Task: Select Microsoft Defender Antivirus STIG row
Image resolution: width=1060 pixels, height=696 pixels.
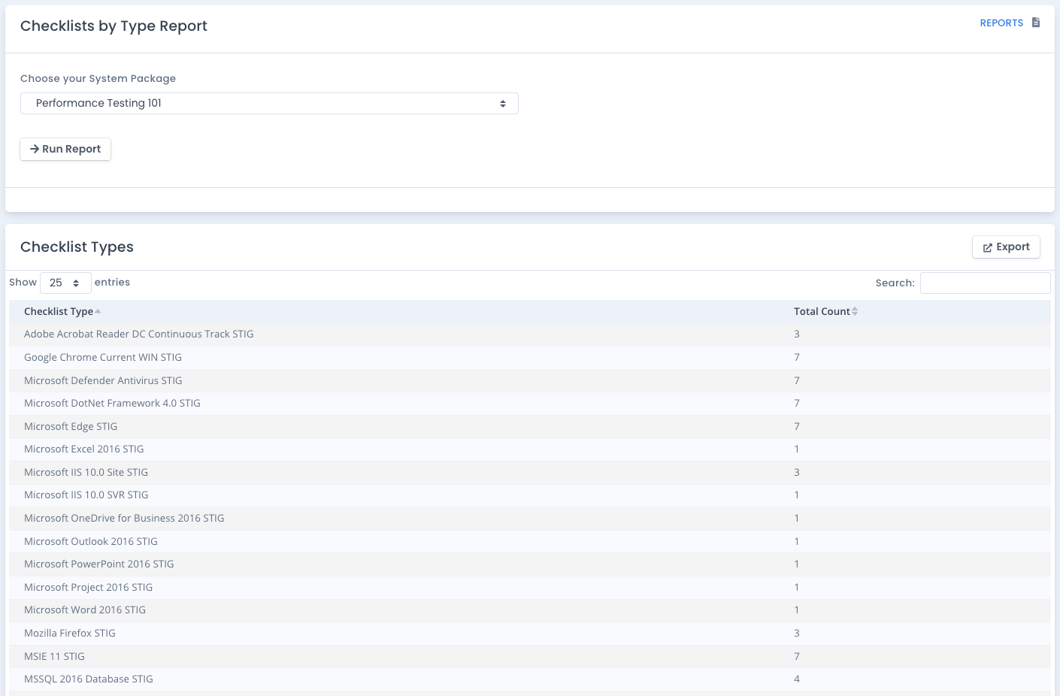Action: click(530, 381)
